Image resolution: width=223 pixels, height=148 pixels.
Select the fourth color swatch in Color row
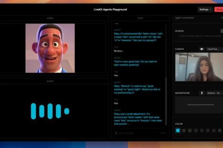(196, 131)
